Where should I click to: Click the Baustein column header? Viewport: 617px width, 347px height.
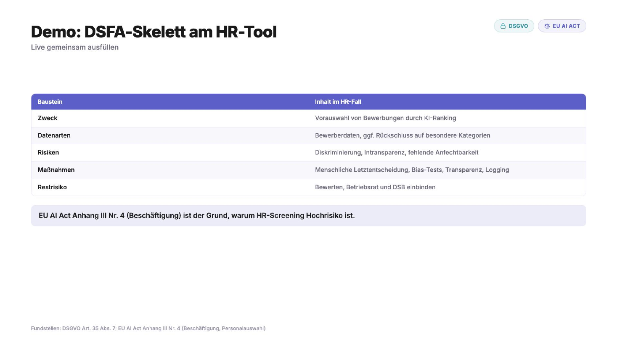50,102
